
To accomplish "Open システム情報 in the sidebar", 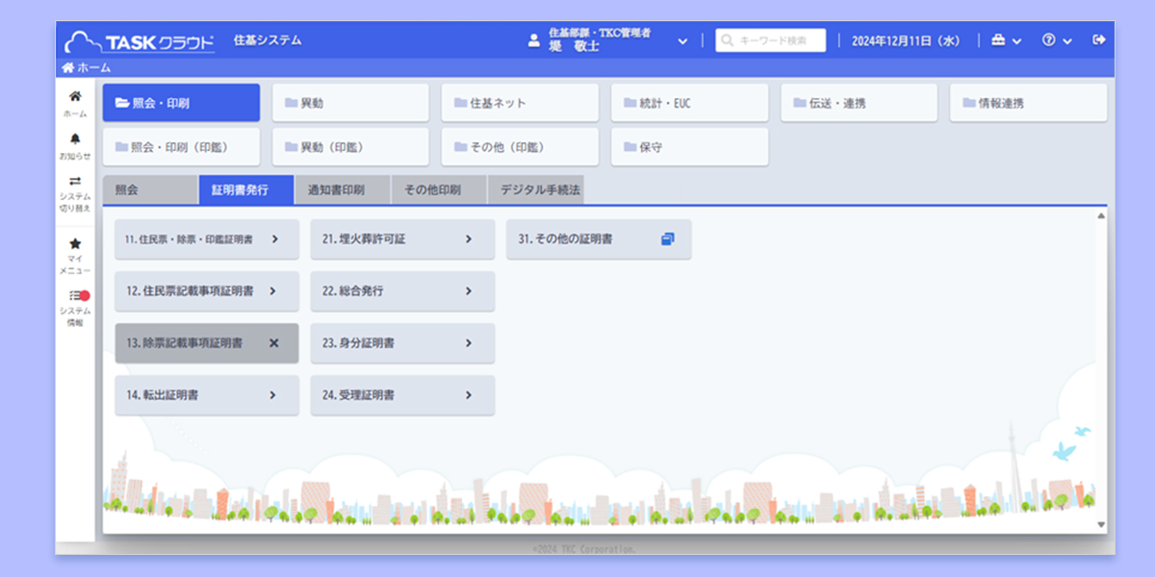I will (x=75, y=296).
